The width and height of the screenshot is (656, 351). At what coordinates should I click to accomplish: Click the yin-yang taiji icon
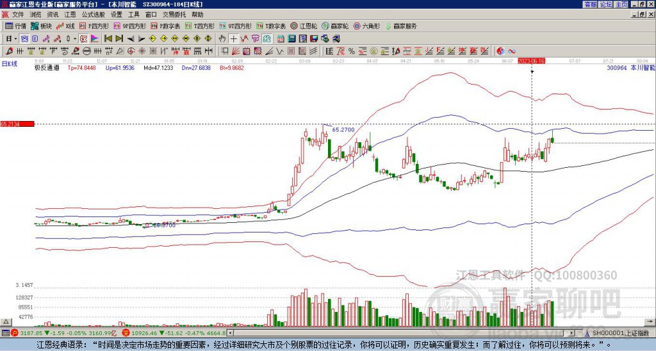click(x=500, y=51)
